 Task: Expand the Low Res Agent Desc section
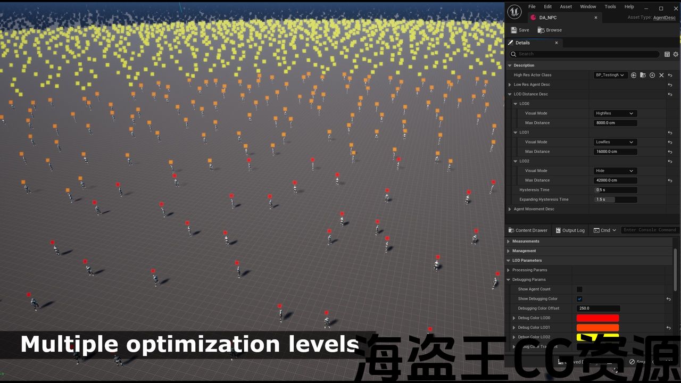point(510,85)
